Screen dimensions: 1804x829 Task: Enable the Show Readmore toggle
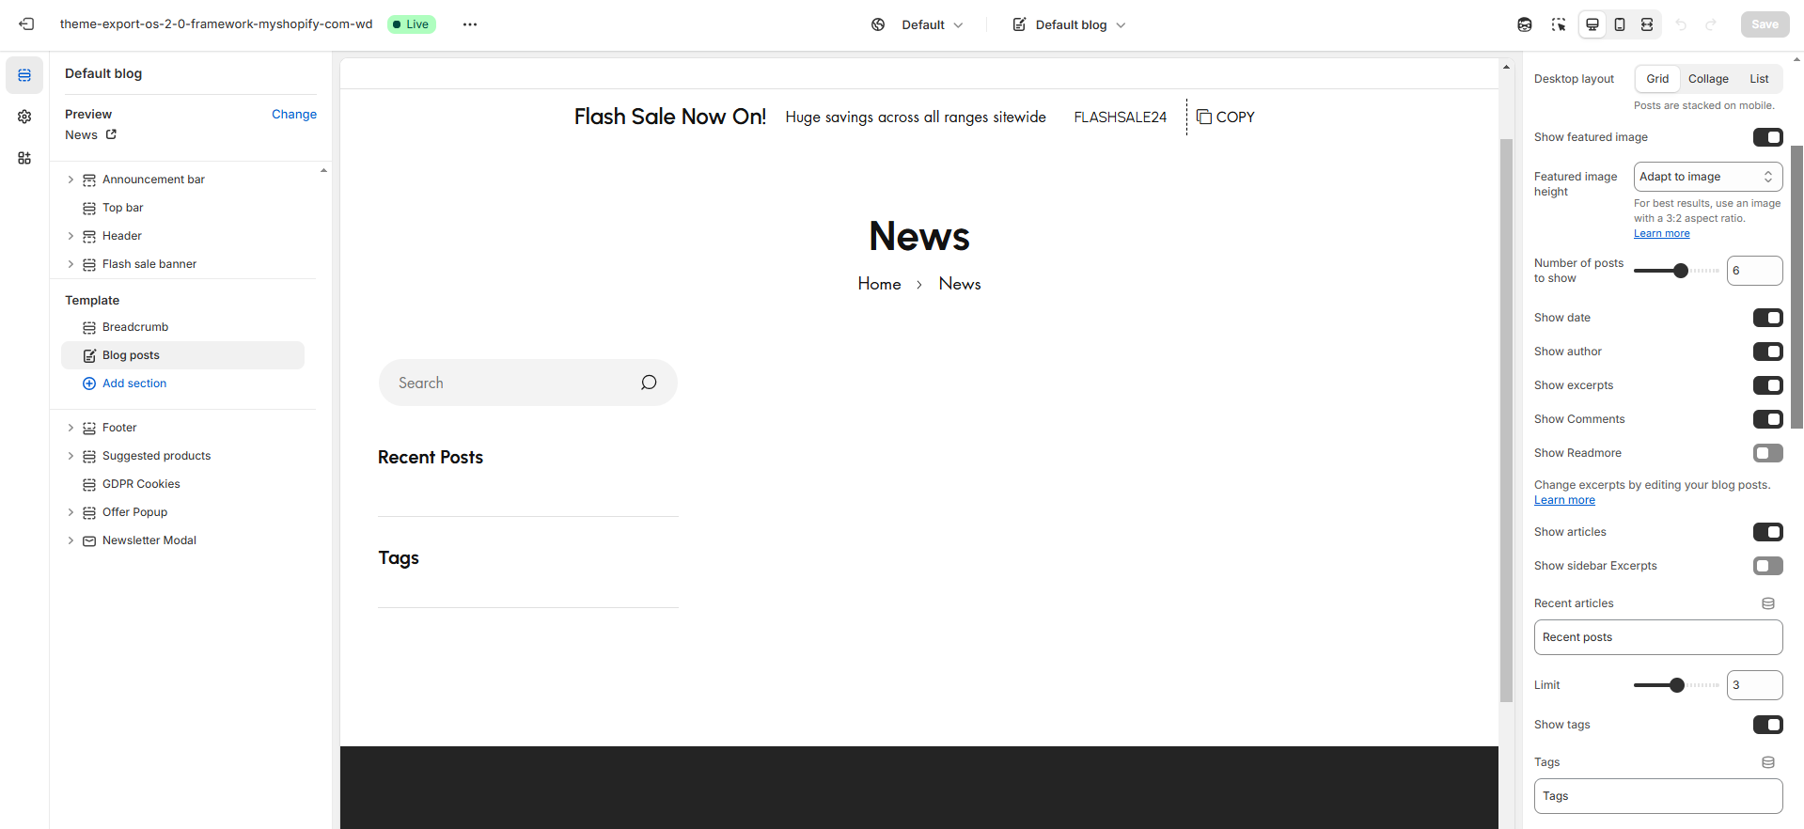pos(1767,453)
